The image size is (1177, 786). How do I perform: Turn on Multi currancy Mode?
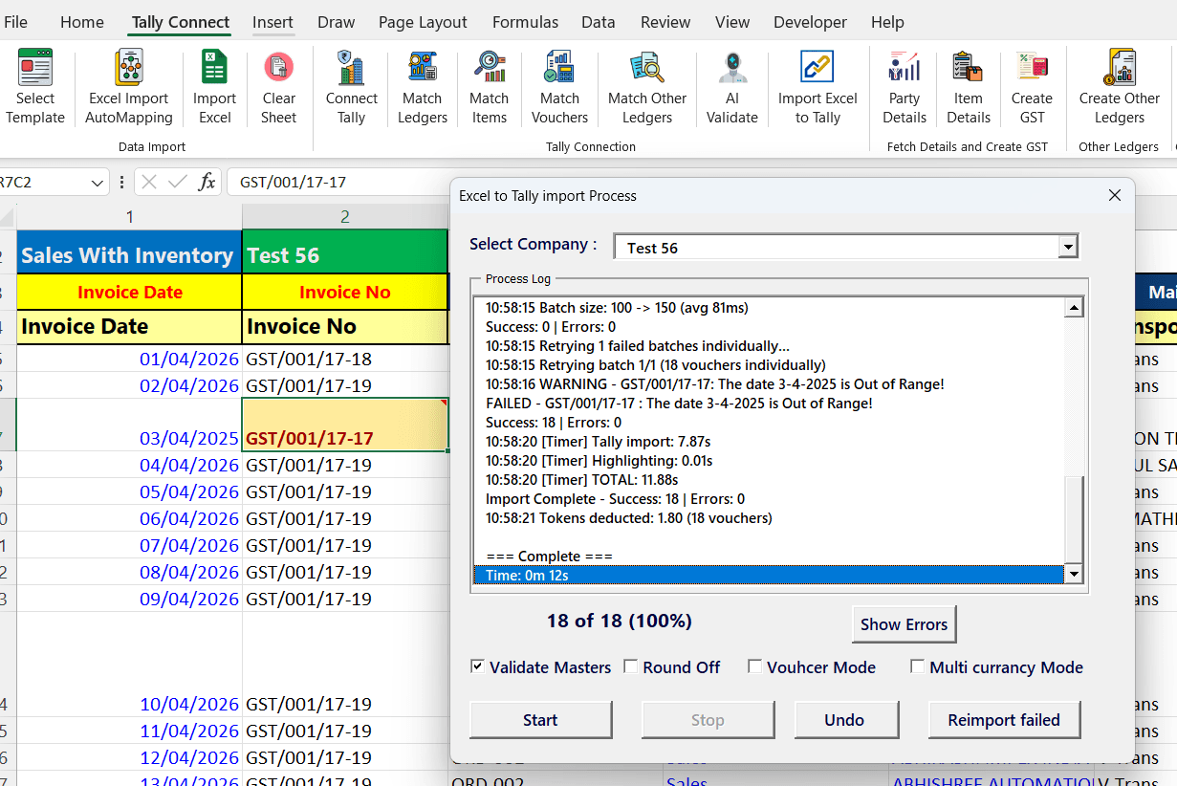click(918, 666)
